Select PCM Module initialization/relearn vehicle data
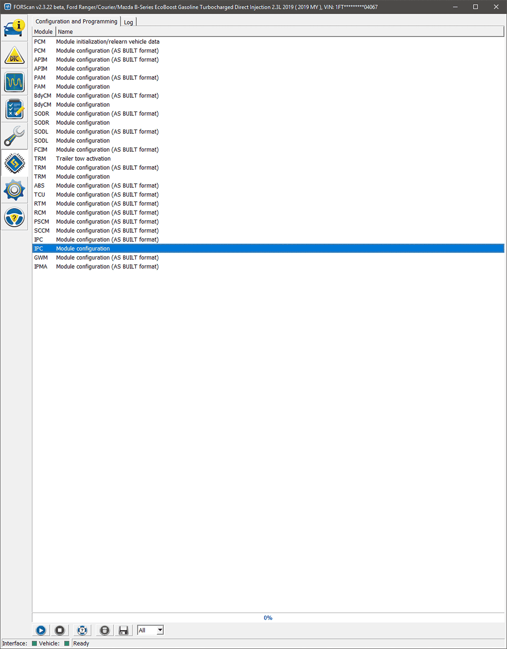 (x=268, y=42)
